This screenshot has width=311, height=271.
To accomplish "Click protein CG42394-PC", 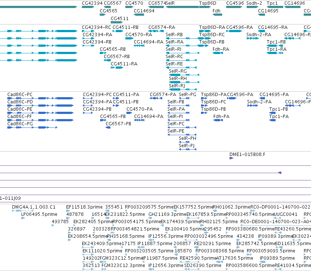I will coord(97,95).
